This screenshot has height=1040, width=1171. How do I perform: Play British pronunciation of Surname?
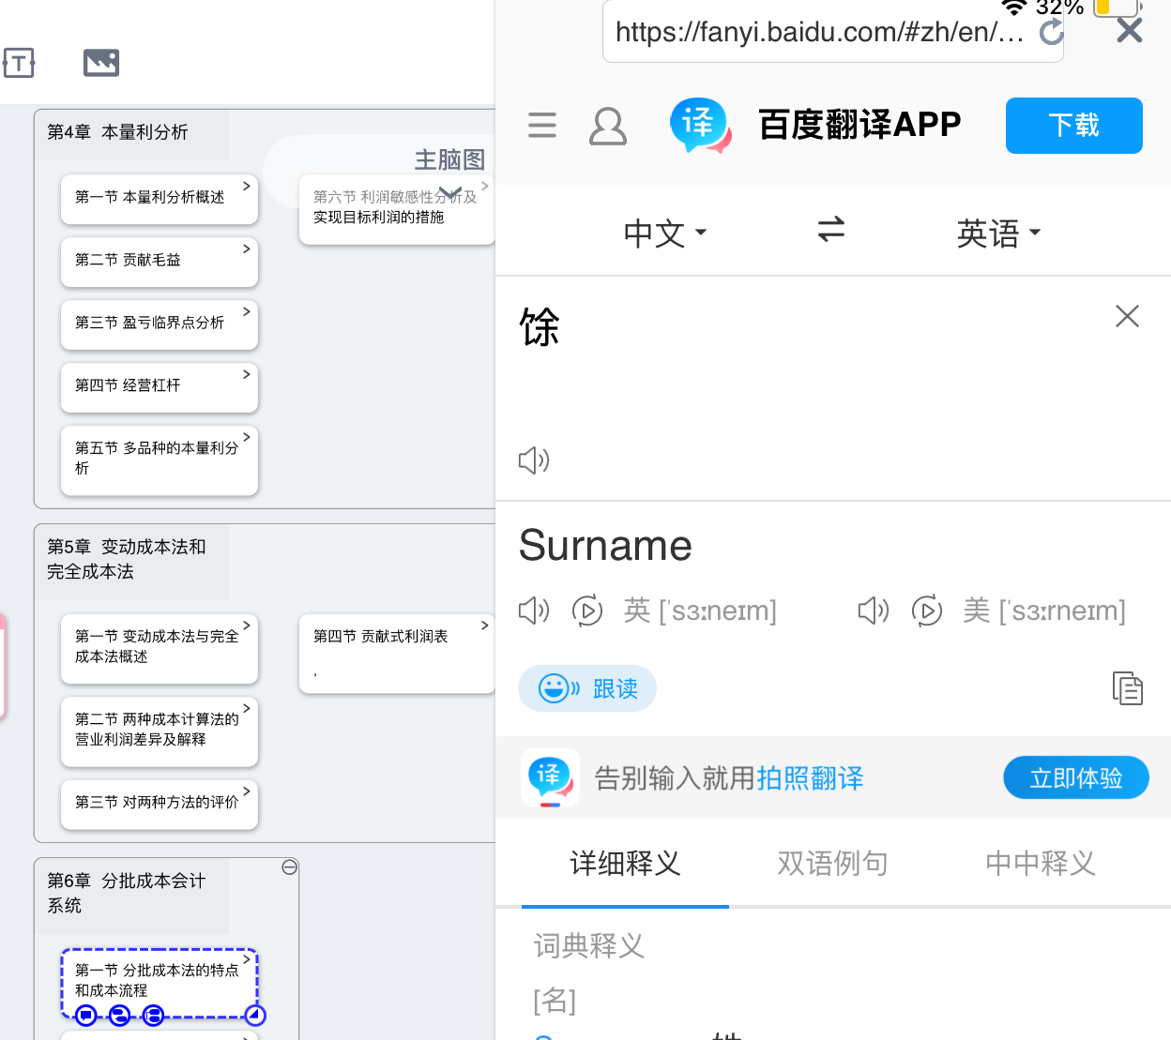coord(534,610)
